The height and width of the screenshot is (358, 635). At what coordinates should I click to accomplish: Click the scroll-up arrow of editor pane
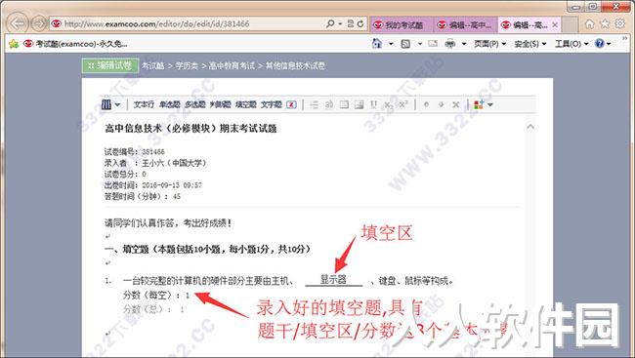530,127
